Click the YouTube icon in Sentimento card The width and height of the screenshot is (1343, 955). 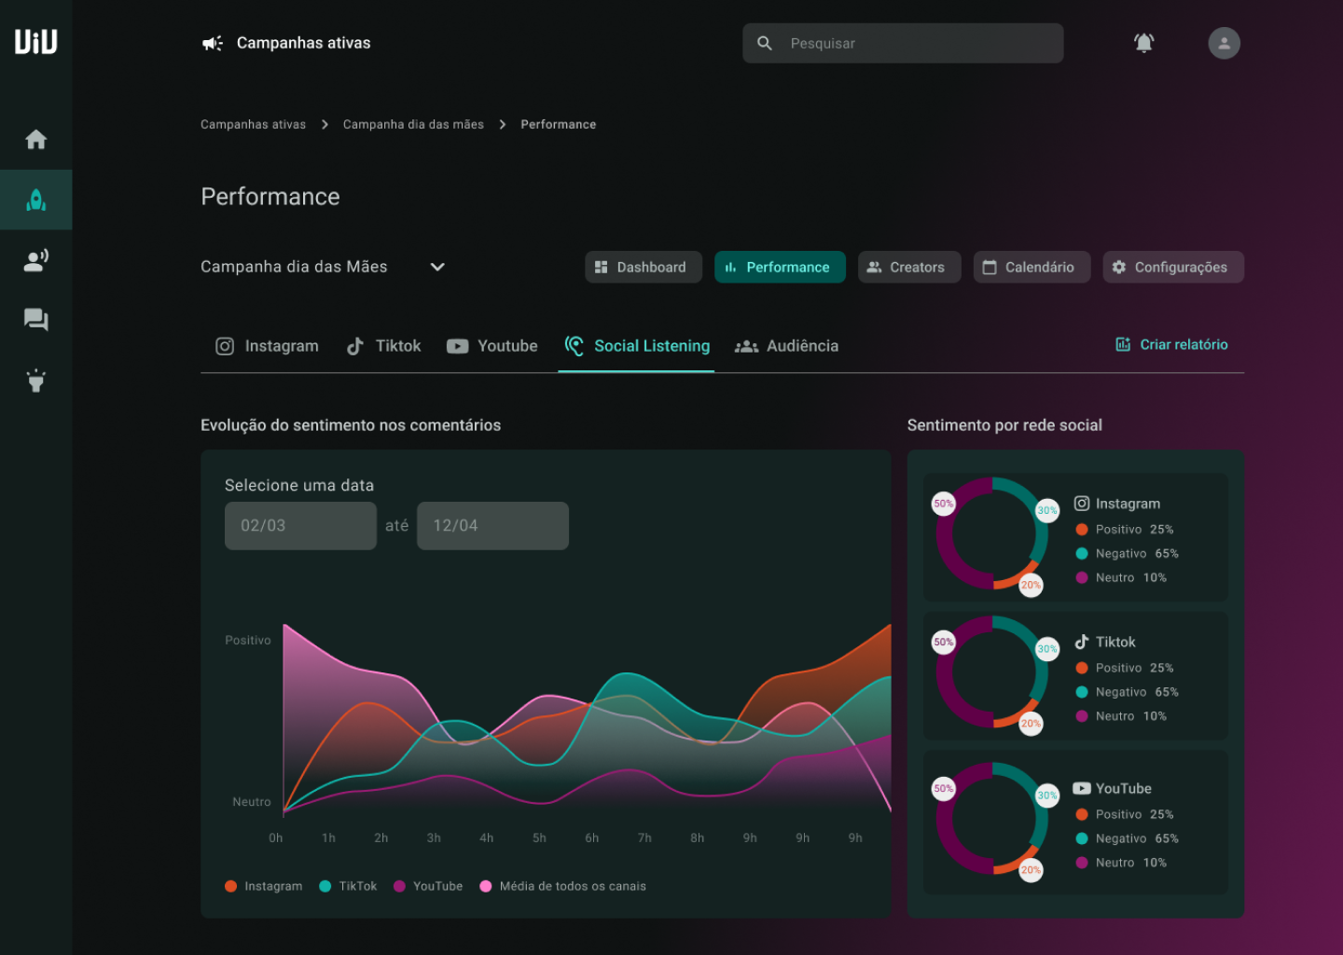(1082, 788)
